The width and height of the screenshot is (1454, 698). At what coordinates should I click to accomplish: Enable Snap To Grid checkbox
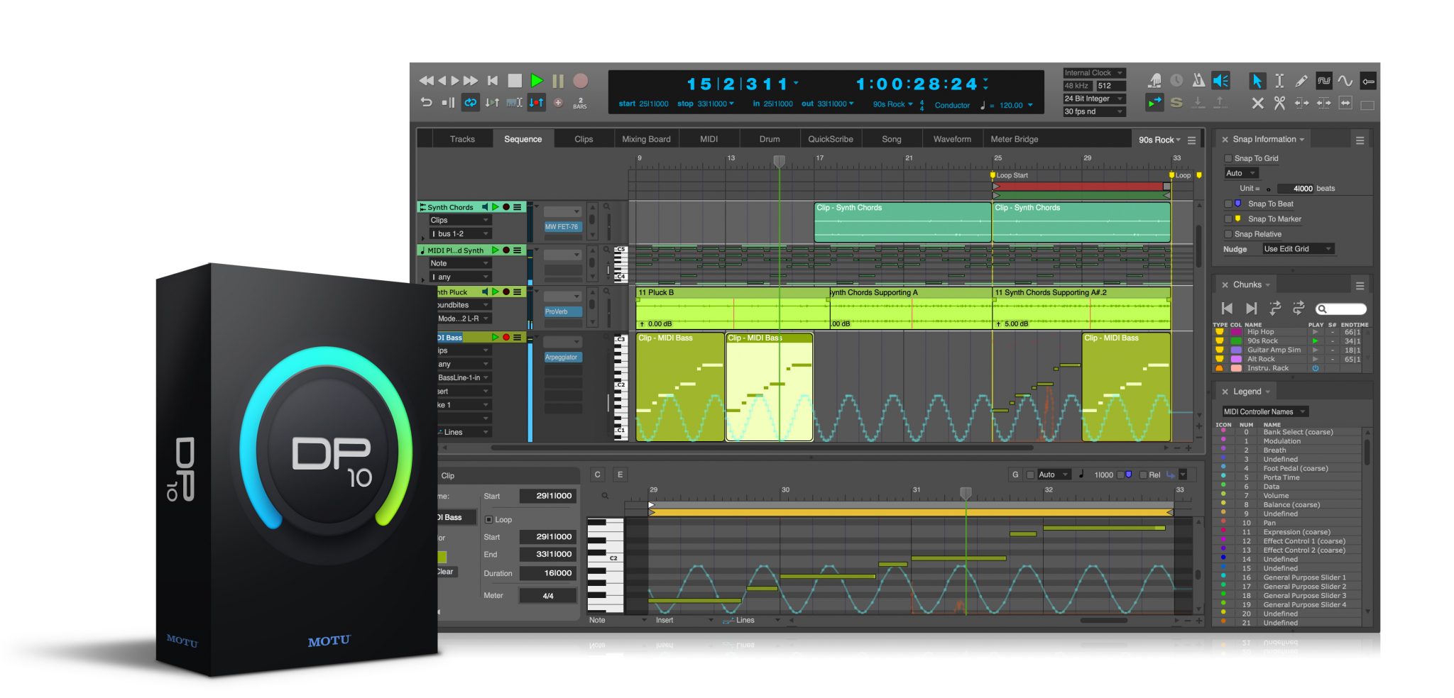pyautogui.click(x=1228, y=158)
